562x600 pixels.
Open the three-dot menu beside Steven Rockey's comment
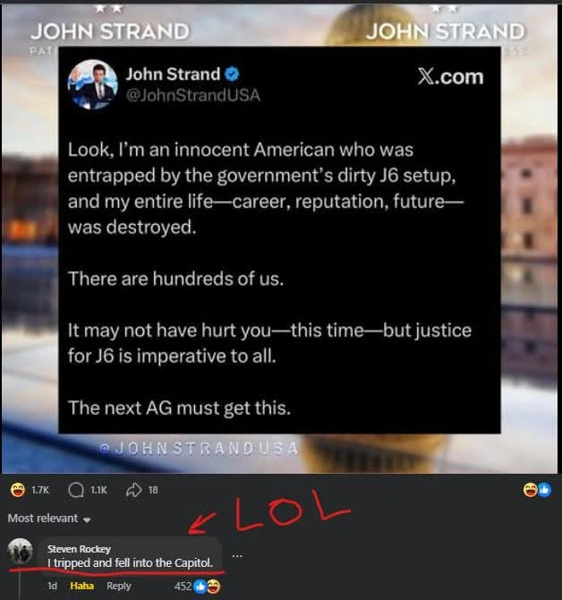point(237,555)
